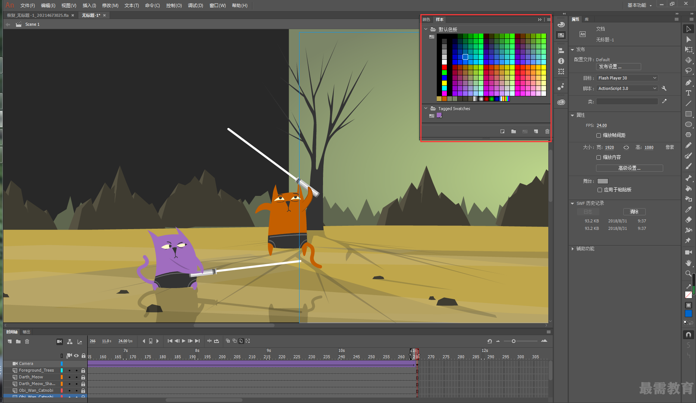Select the Paint Bucket tool
The image size is (696, 403).
[x=689, y=188]
